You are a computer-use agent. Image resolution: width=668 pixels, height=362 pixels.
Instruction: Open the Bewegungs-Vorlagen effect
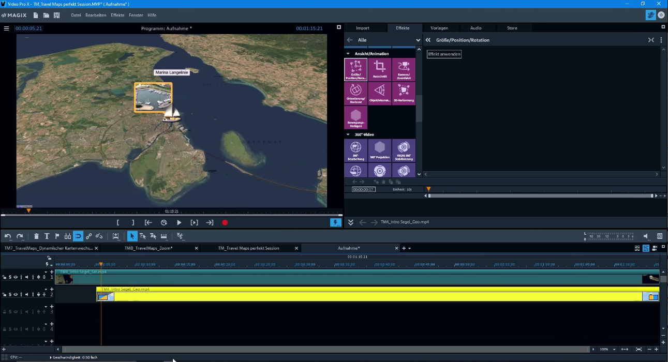click(x=355, y=117)
